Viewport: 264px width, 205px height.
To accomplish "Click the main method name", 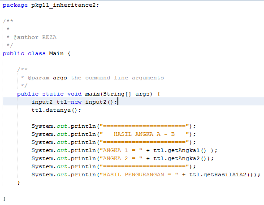I will tap(92, 94).
